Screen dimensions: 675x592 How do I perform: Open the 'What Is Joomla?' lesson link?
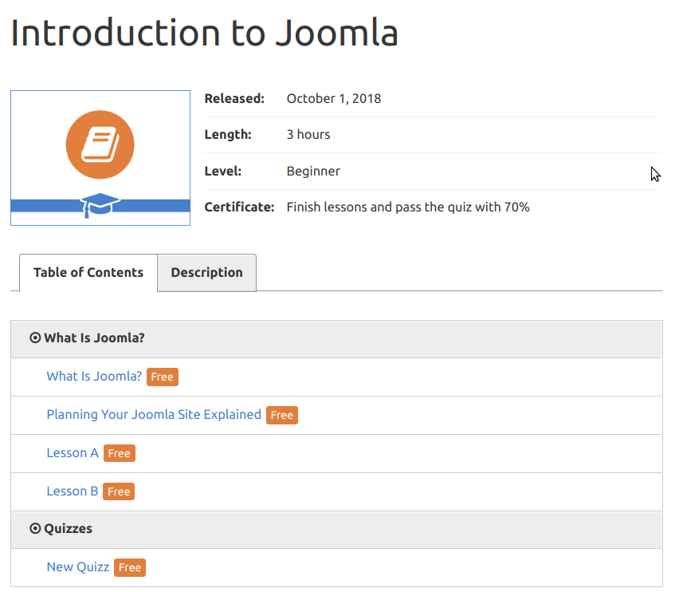[x=94, y=376]
